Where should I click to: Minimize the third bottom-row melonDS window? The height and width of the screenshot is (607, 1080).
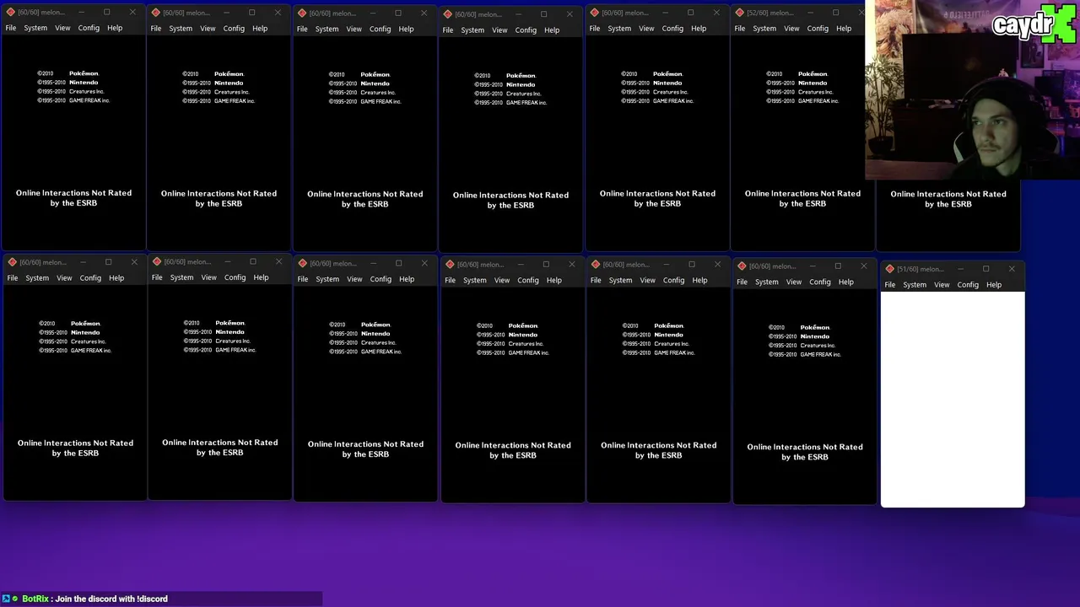pos(373,263)
